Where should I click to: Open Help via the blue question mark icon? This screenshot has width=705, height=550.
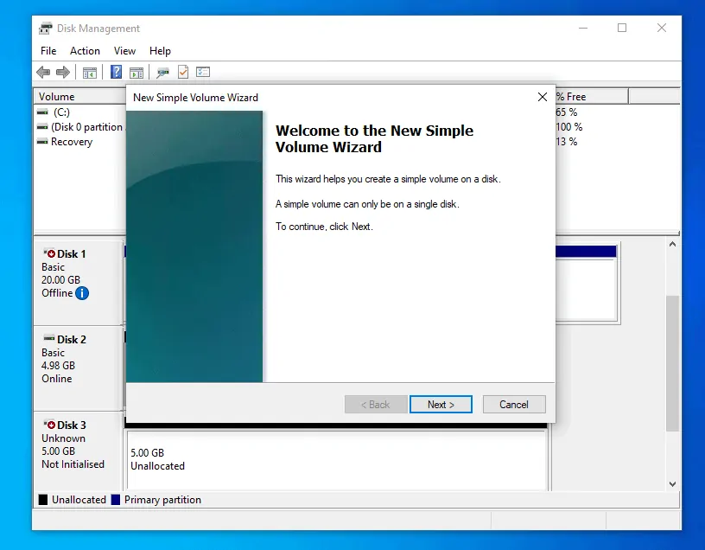pyautogui.click(x=116, y=72)
